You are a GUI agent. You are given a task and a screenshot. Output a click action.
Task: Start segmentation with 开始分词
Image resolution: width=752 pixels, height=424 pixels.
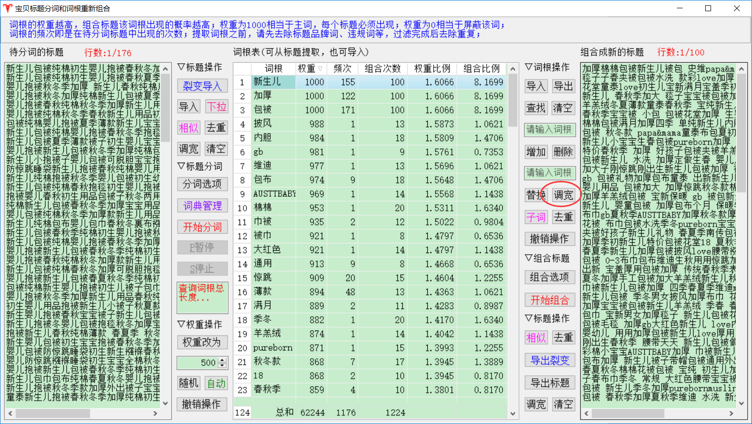[x=202, y=227]
